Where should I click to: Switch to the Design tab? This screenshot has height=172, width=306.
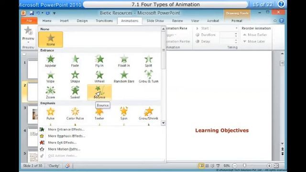point(82,21)
